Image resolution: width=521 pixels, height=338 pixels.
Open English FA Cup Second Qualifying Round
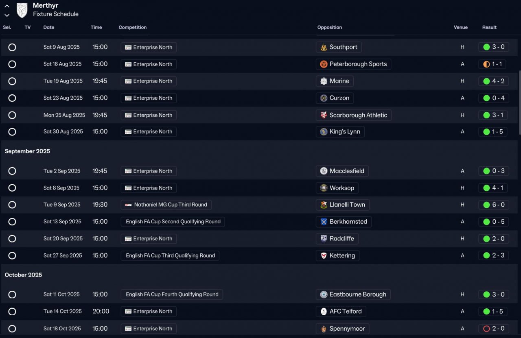[173, 222]
